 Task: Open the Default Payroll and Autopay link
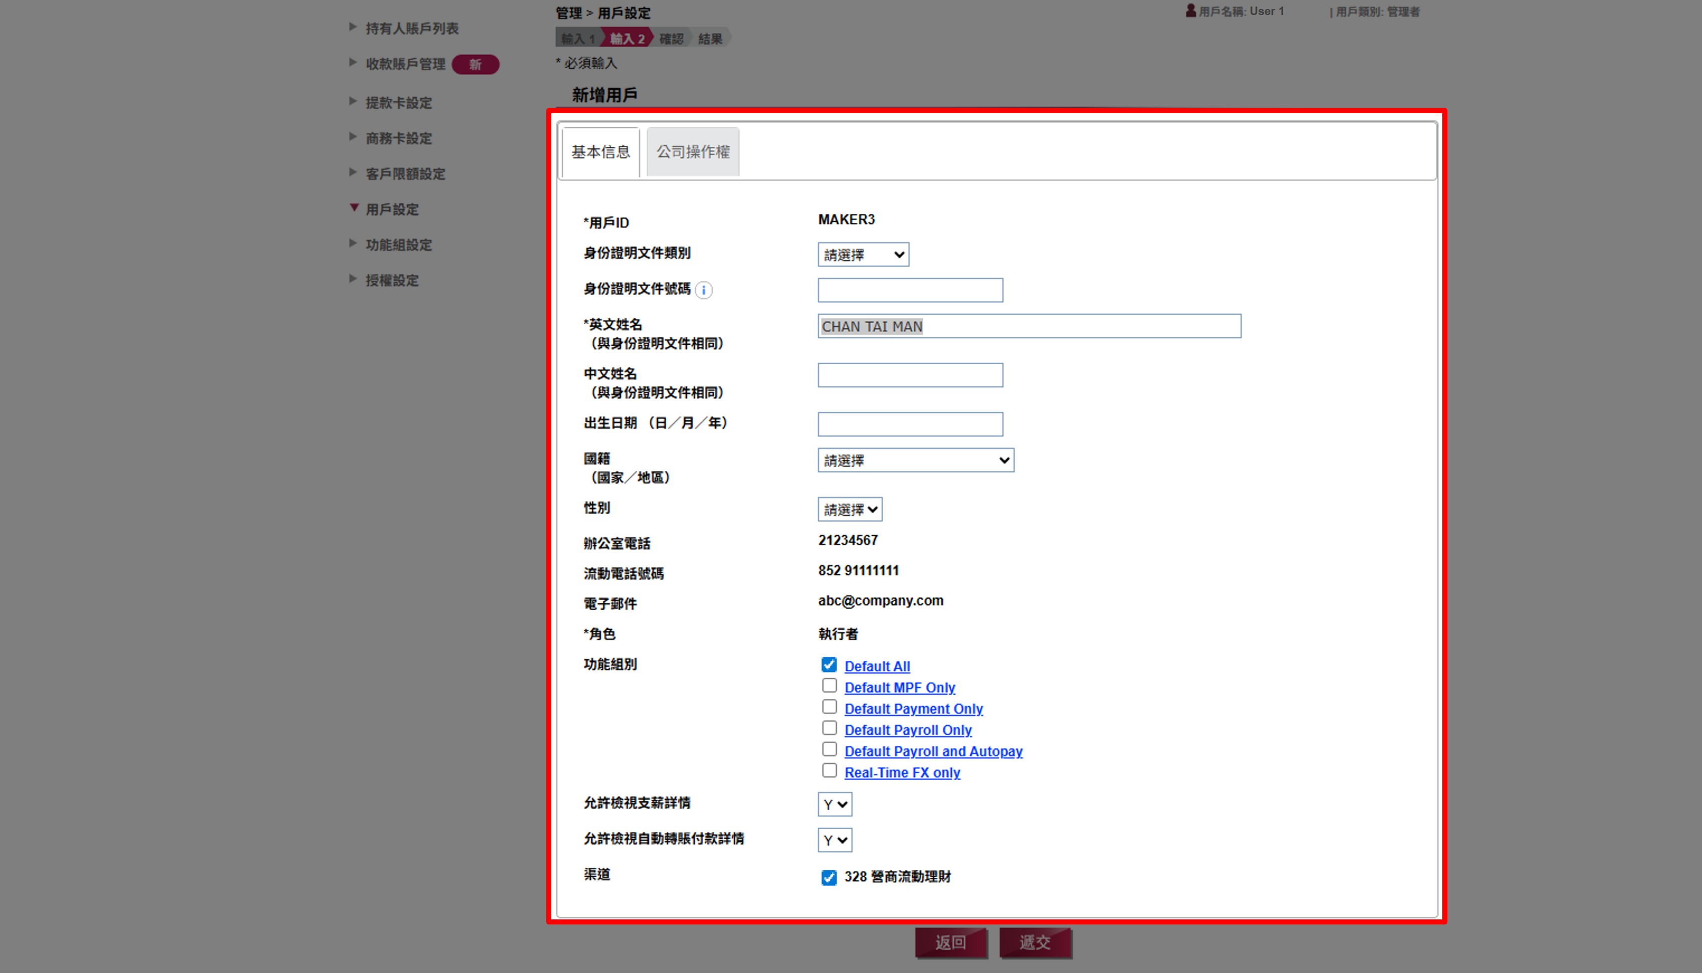pyautogui.click(x=933, y=751)
